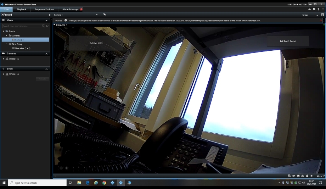Click the print icon in camera toolbar

click(302, 176)
